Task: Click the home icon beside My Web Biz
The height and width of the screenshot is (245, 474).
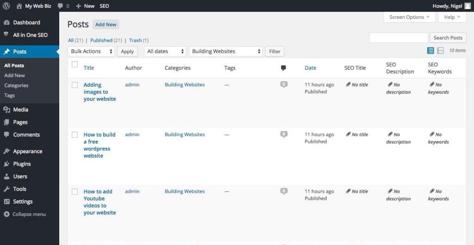Action: coord(19,6)
